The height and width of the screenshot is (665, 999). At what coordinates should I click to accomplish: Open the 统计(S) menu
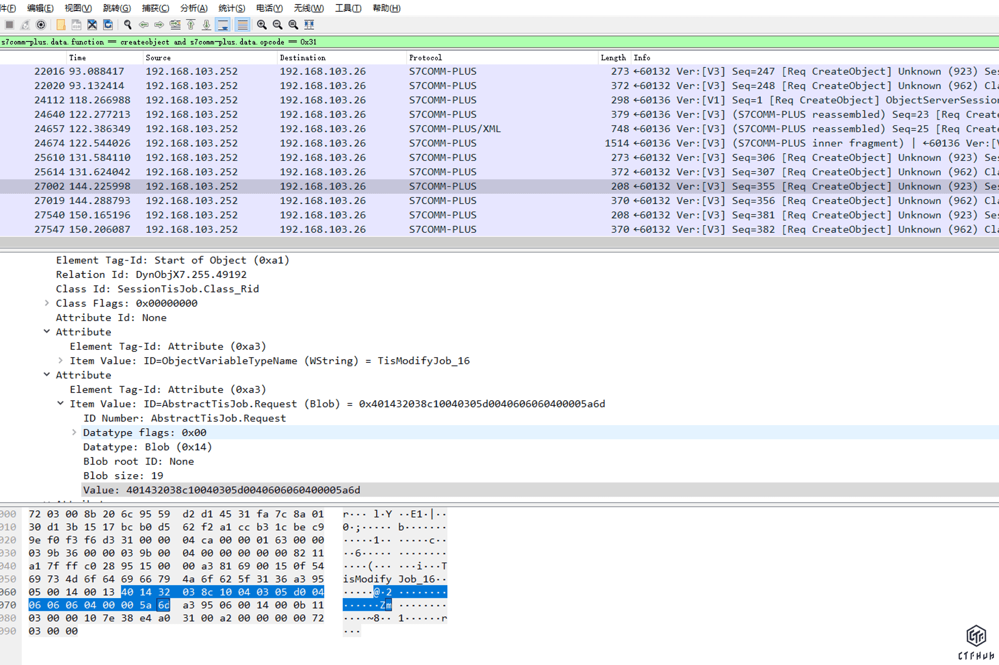(x=231, y=8)
